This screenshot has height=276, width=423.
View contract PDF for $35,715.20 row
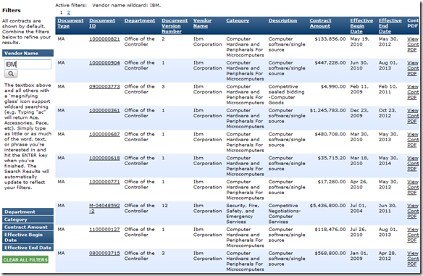[x=413, y=163]
